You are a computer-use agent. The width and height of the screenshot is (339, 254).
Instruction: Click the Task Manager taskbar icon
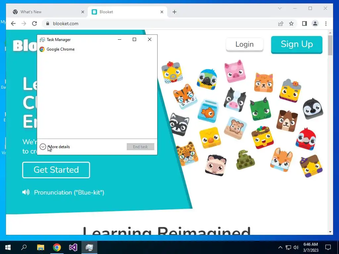(89, 247)
